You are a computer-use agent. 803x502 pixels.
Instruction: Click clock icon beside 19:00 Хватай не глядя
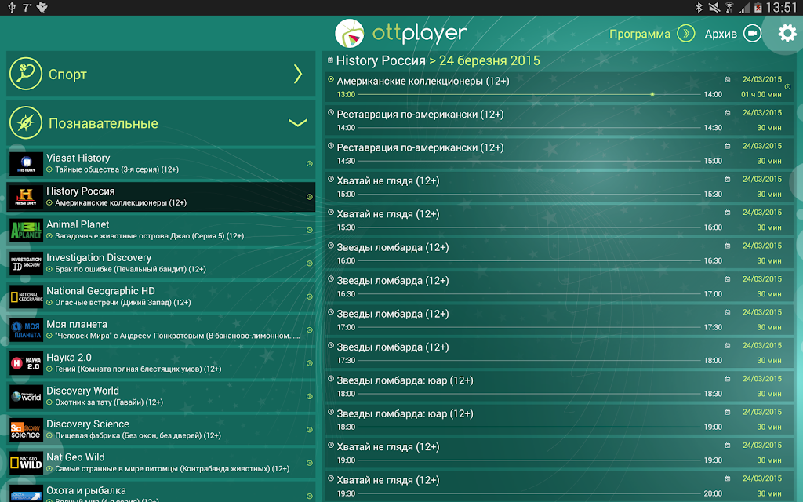[331, 446]
